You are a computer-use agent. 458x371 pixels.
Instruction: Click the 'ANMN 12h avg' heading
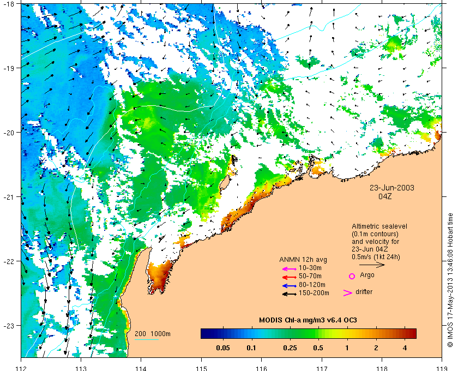(303, 260)
